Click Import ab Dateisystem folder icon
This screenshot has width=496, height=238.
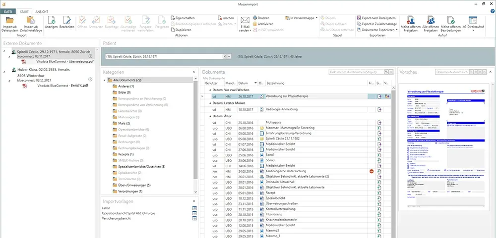click(10, 20)
